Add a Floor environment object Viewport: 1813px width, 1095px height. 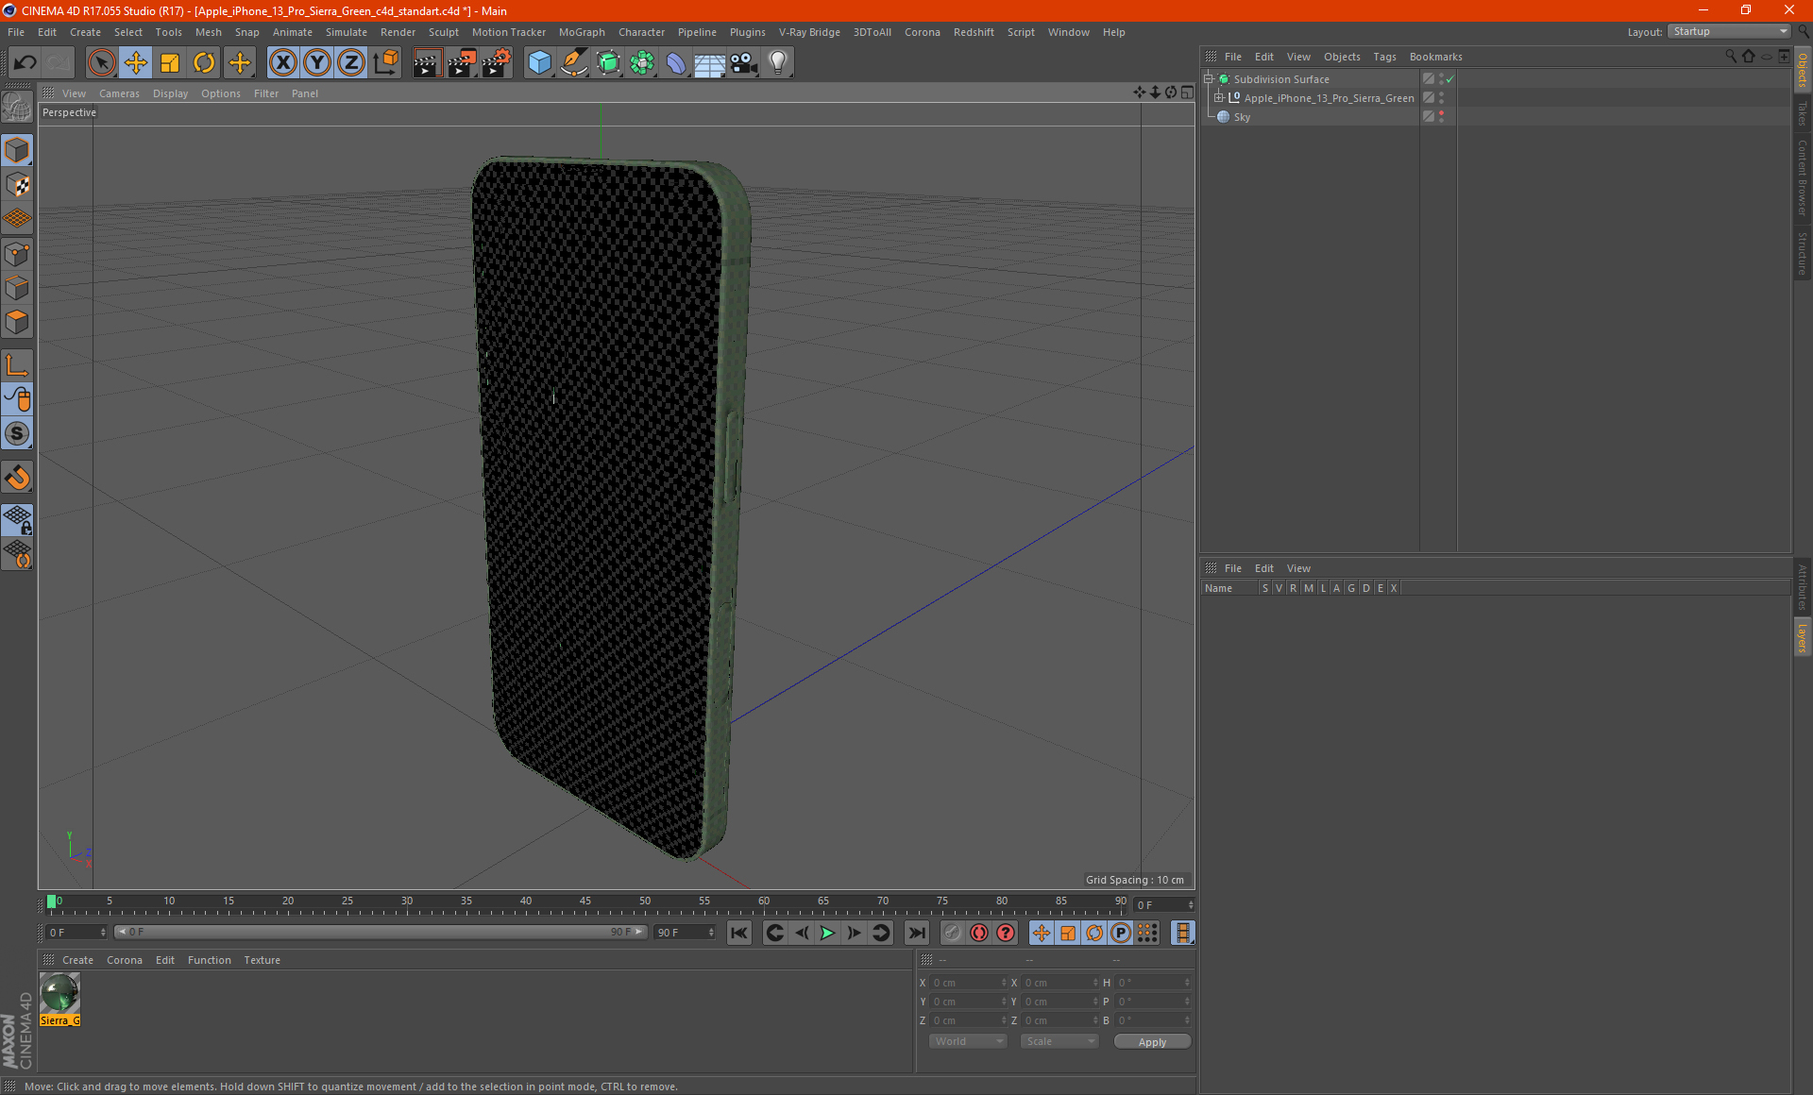point(709,63)
